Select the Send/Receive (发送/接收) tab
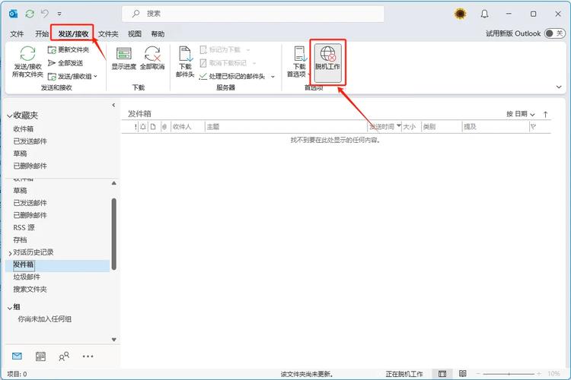Image resolution: width=571 pixels, height=380 pixels. pyautogui.click(x=73, y=33)
